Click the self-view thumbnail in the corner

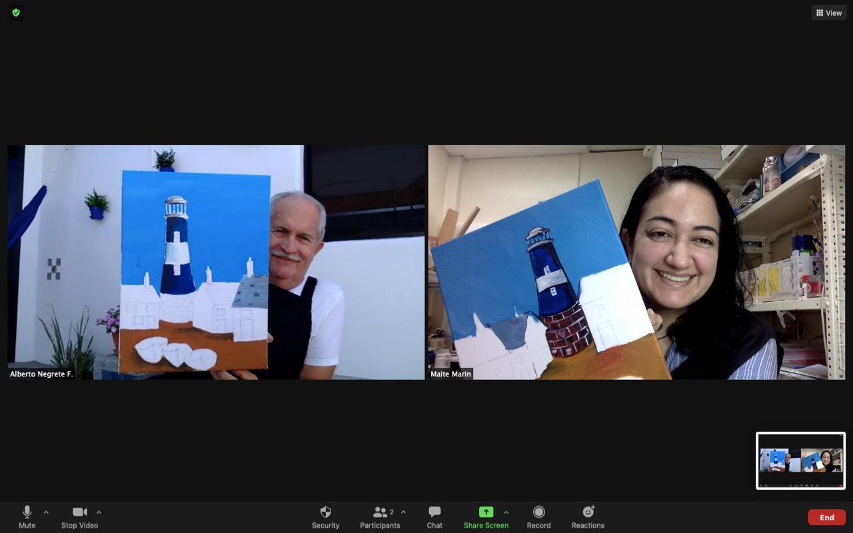click(800, 460)
